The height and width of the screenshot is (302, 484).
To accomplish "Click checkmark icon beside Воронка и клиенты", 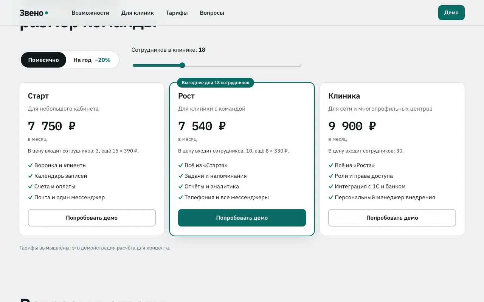I will coord(30,165).
